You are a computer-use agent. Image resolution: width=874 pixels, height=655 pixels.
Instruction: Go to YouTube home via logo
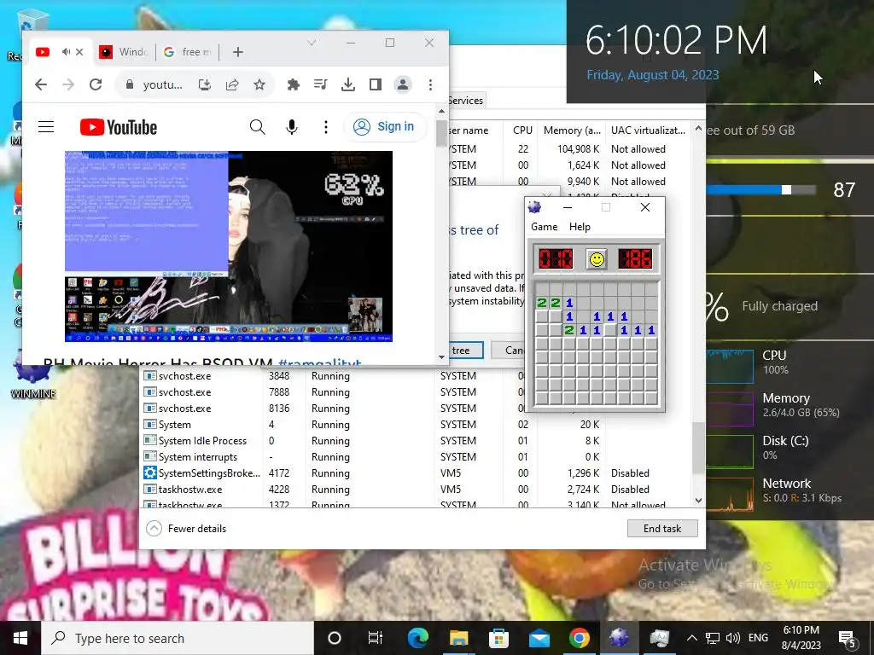click(x=118, y=127)
